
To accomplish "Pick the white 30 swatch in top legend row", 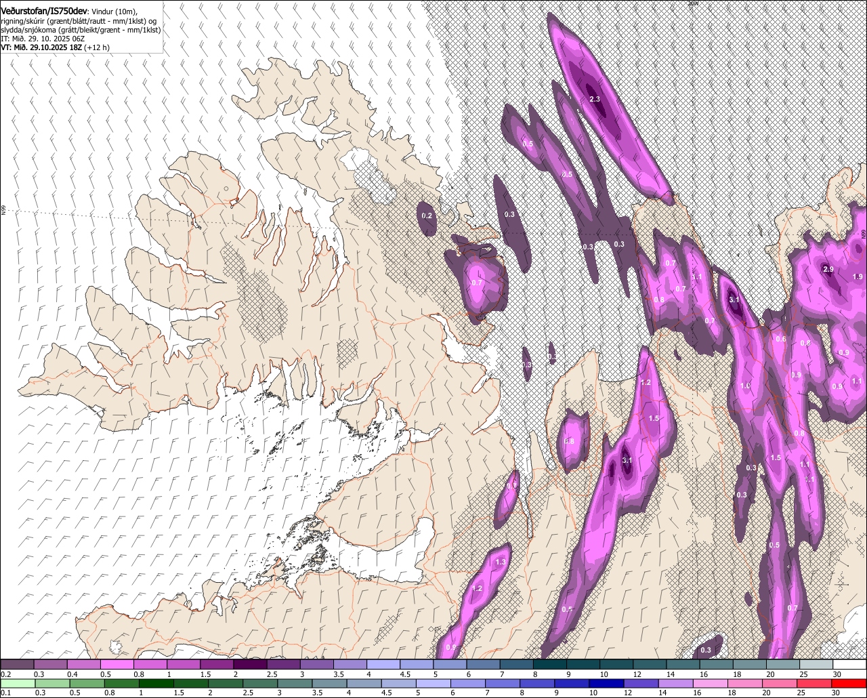I will [850, 664].
